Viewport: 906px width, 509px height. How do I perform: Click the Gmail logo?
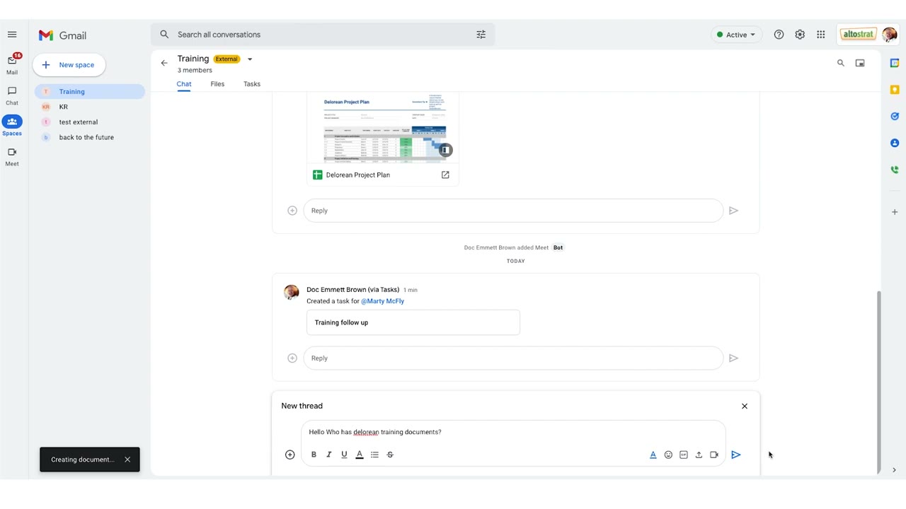pos(62,35)
